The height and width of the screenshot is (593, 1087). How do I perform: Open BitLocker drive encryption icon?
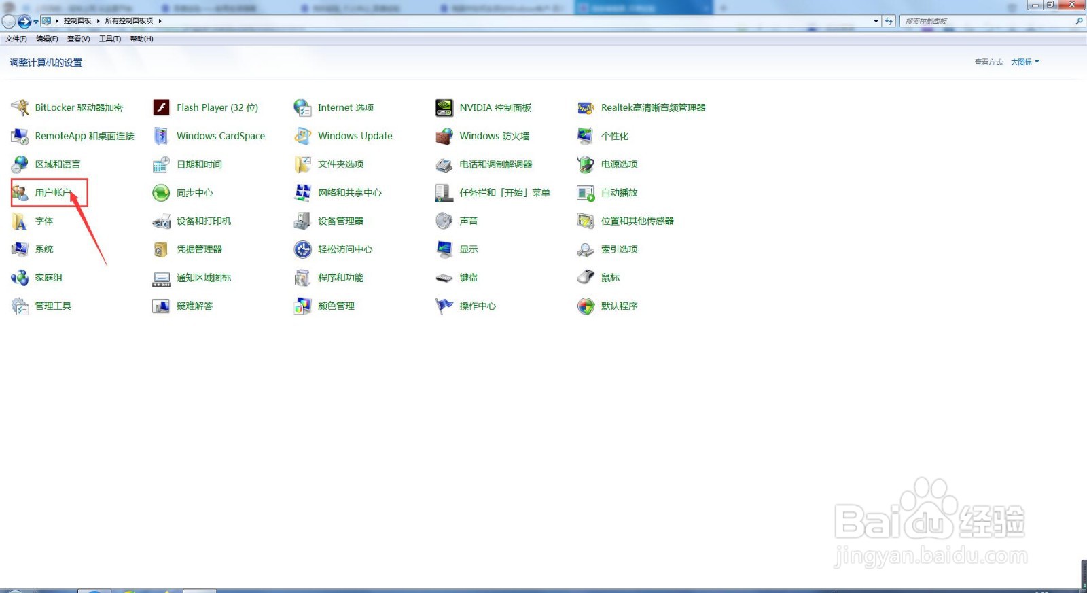click(x=20, y=107)
